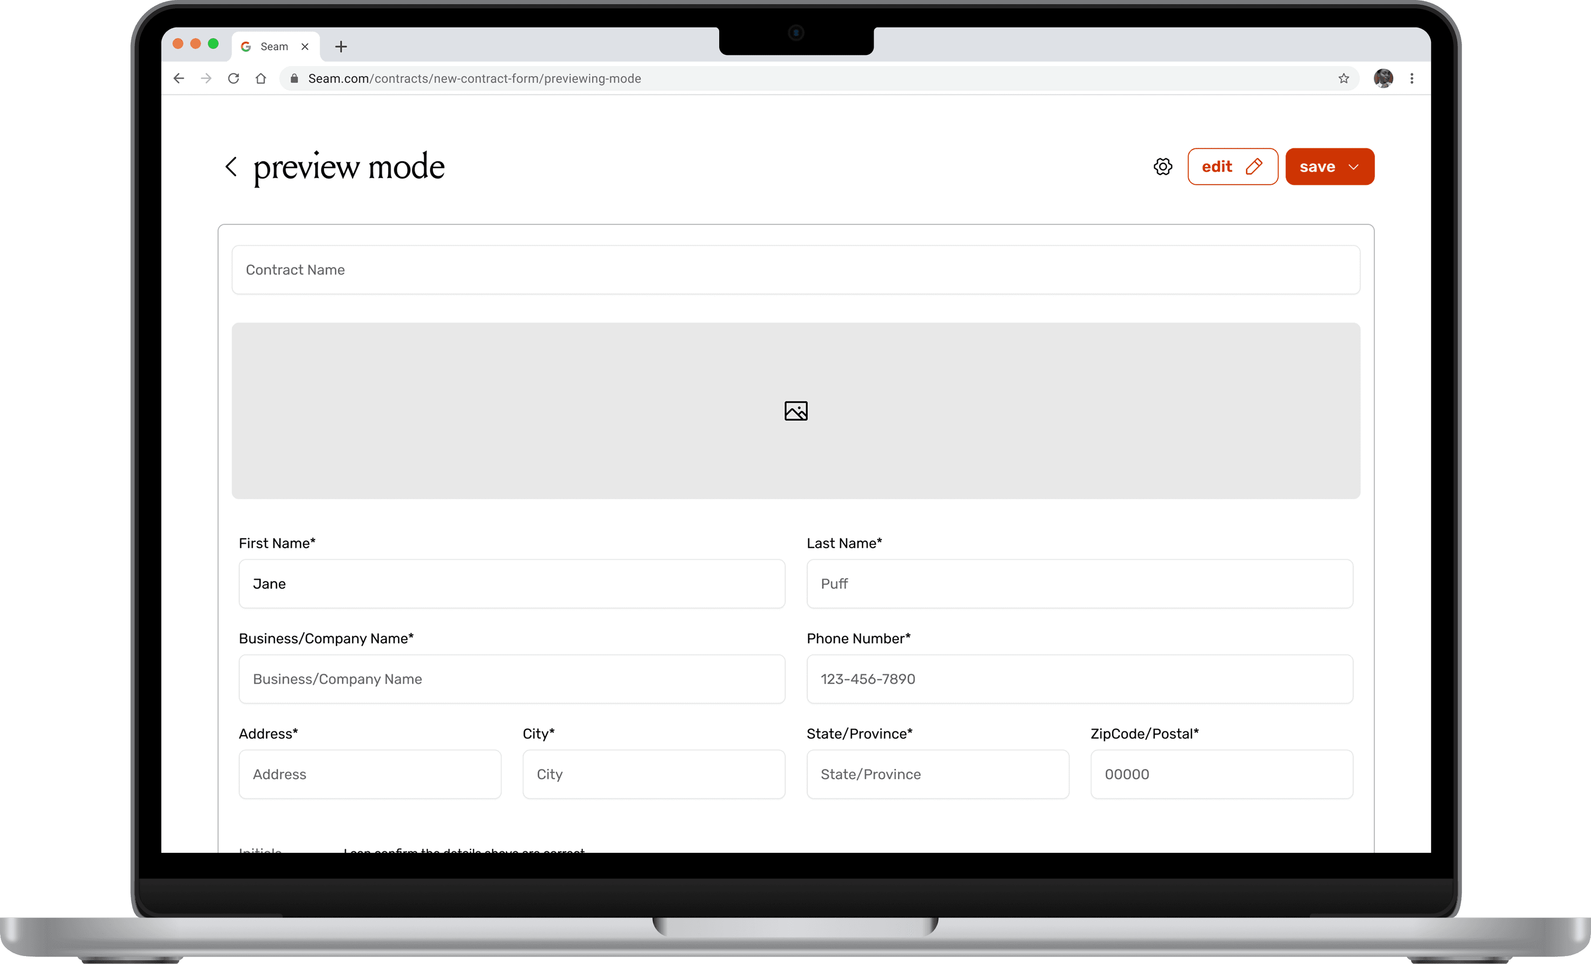Close the Seam tab
1591x964 pixels.
(305, 47)
